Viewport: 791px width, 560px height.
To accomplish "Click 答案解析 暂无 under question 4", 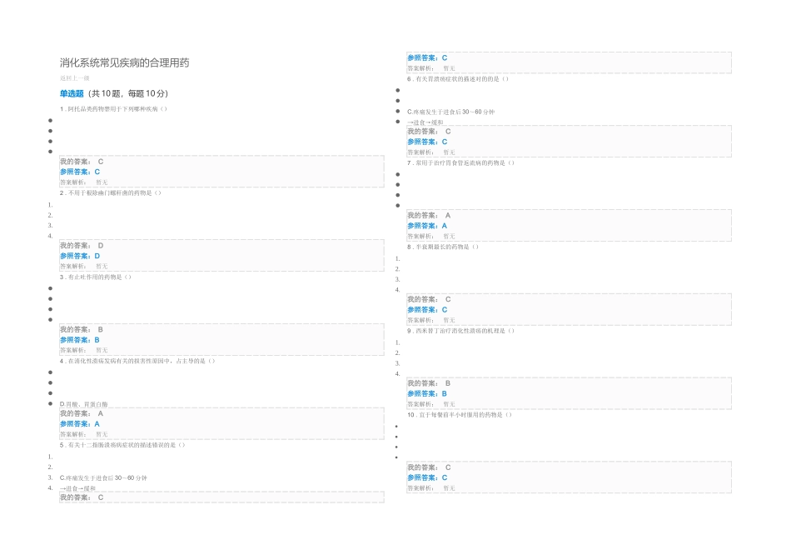I will pyautogui.click(x=84, y=434).
